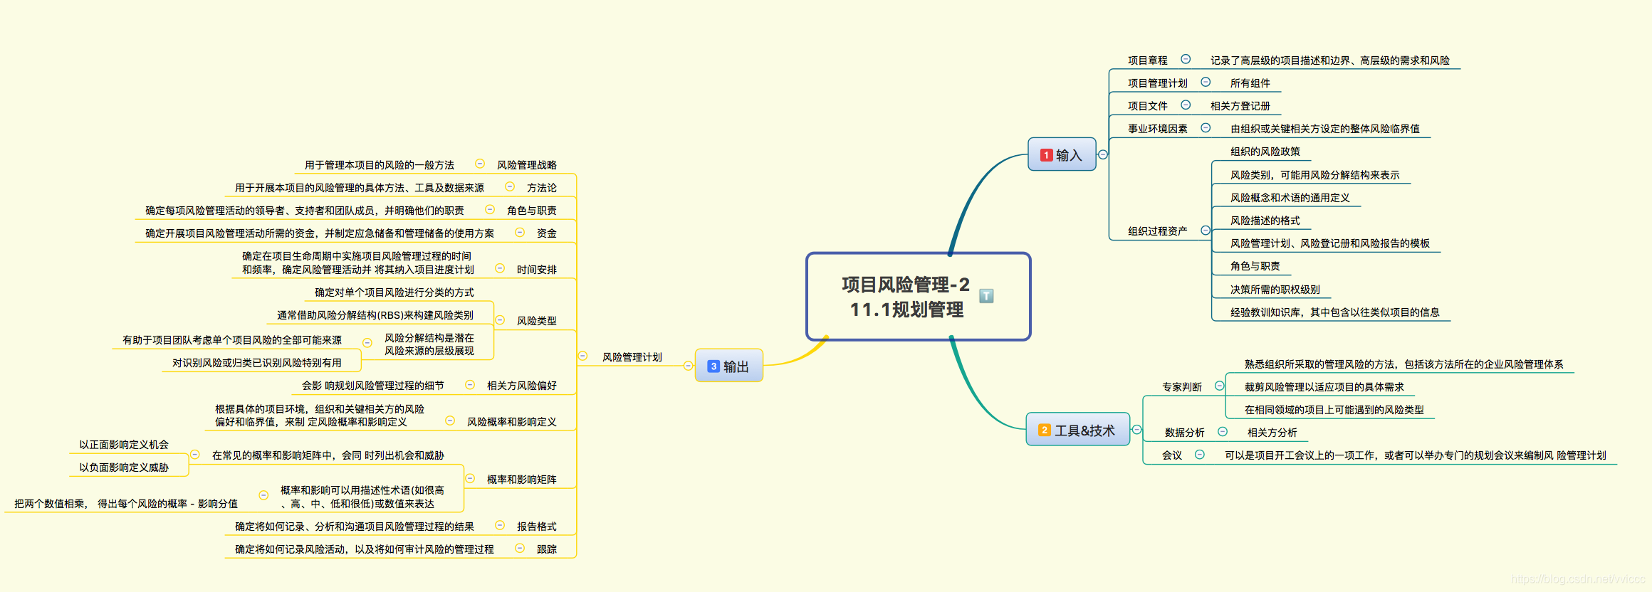Collapse the 风险管理计划 subtopics
Image resolution: width=1652 pixels, height=592 pixels.
582,356
